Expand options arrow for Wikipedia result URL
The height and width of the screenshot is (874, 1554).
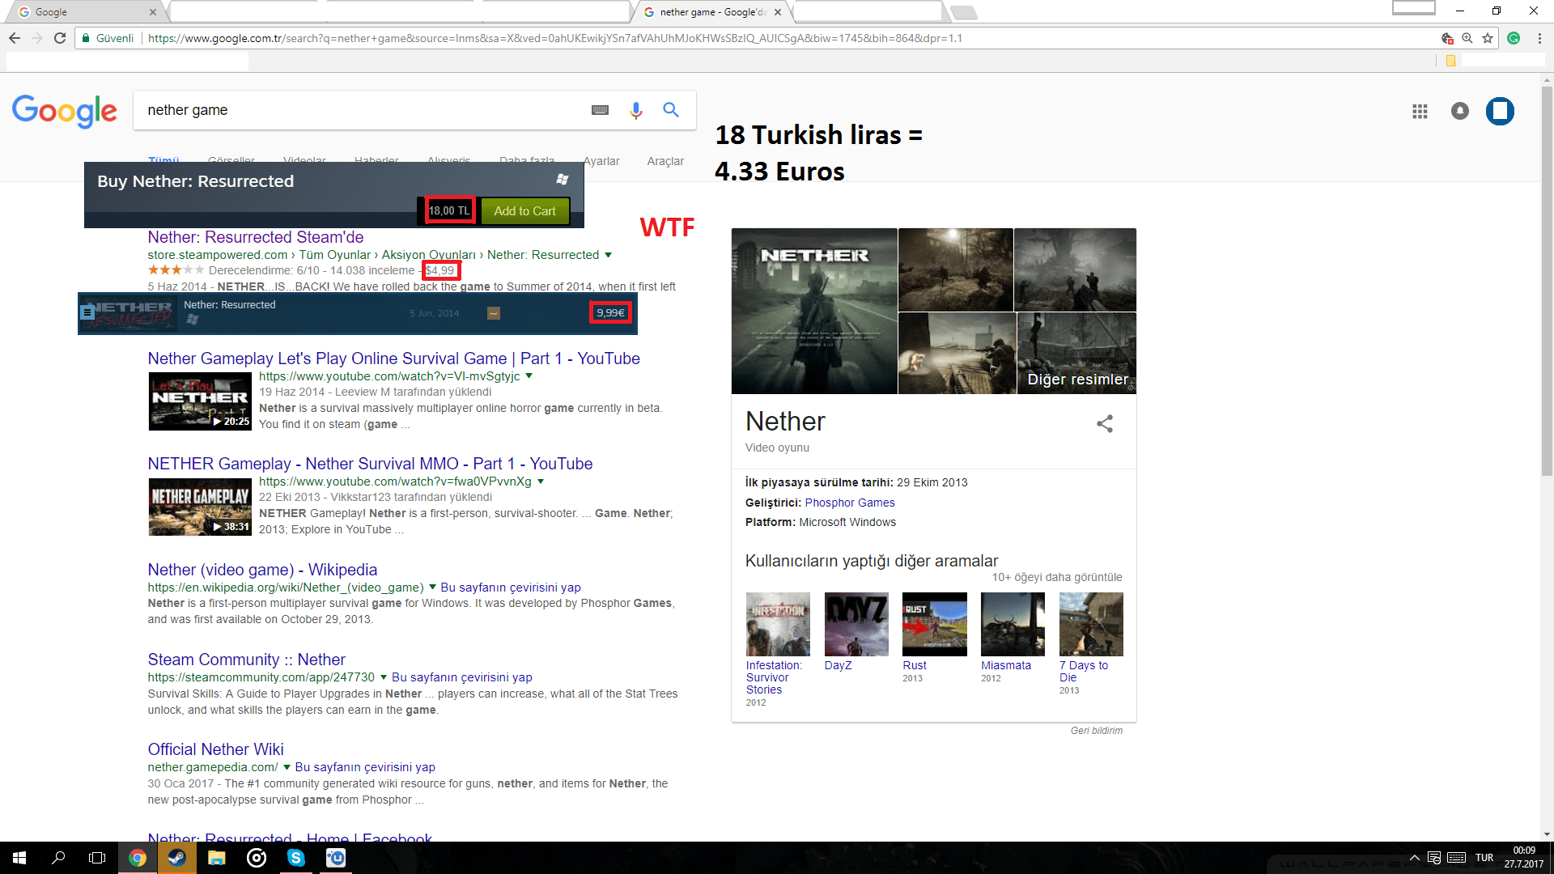(x=432, y=588)
